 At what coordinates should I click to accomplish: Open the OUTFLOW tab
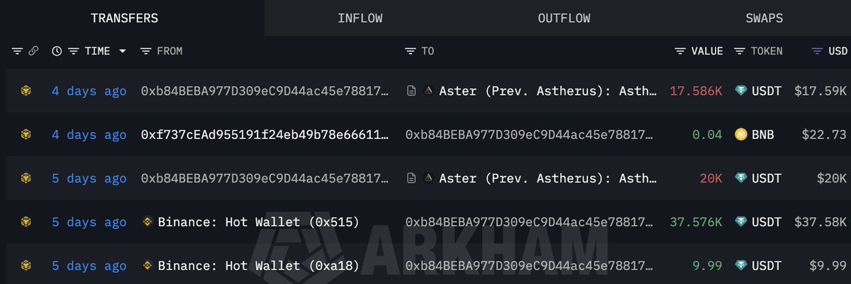click(564, 18)
